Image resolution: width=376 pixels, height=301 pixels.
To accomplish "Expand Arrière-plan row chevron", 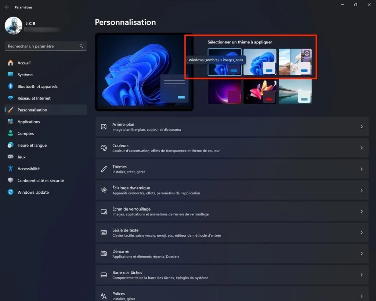I will pyautogui.click(x=361, y=127).
